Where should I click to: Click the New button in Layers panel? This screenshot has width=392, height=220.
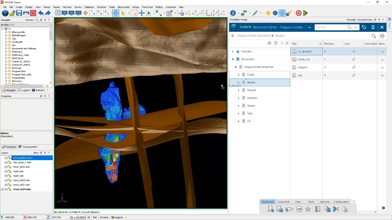pos(36,153)
